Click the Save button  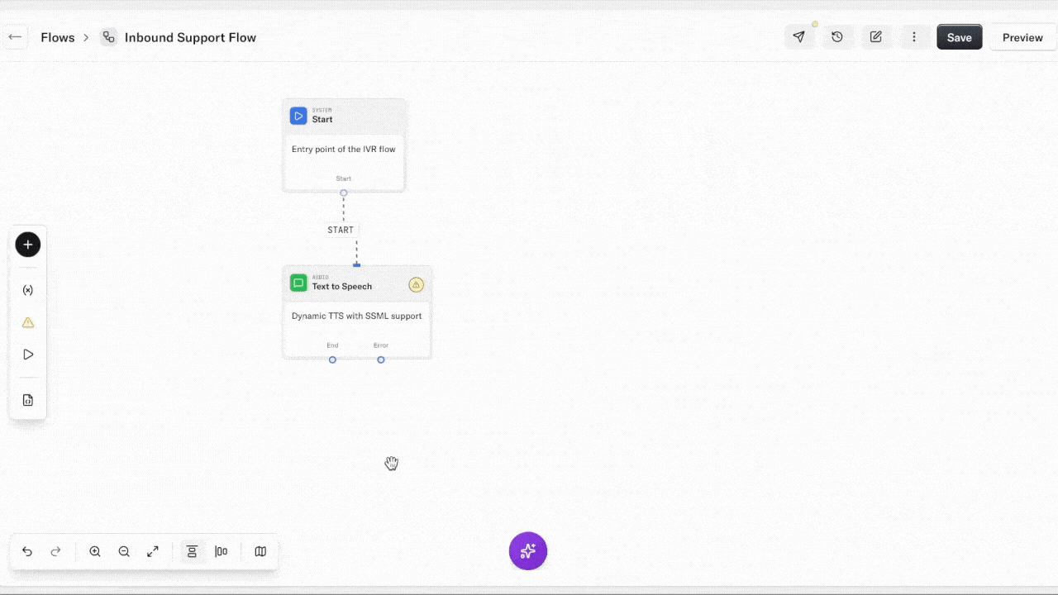[x=959, y=37]
